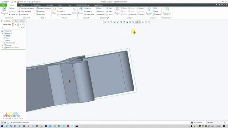Click the Model Tree search field
This screenshot has width=228, height=128.
pyautogui.click(x=12, y=28)
